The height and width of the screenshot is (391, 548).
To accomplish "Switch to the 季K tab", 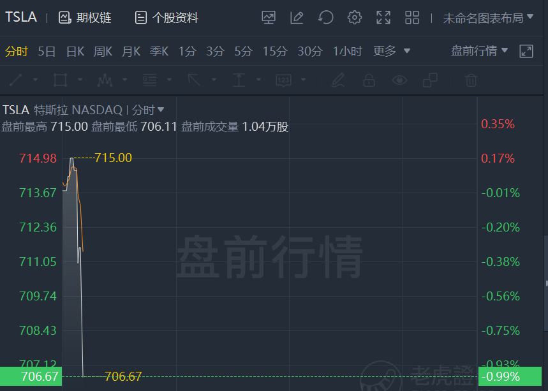I will click(x=159, y=52).
